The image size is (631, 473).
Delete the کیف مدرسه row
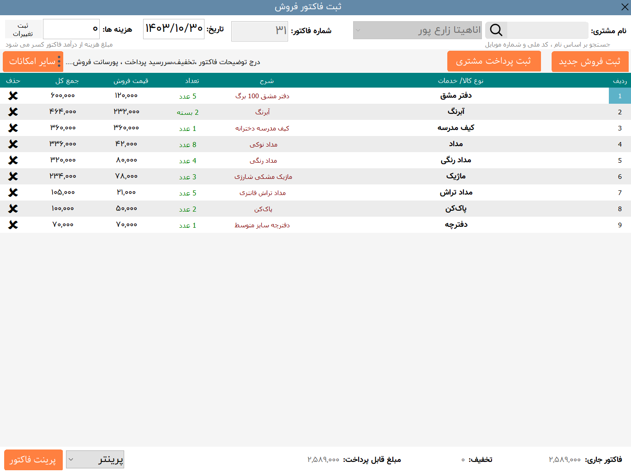click(x=13, y=128)
